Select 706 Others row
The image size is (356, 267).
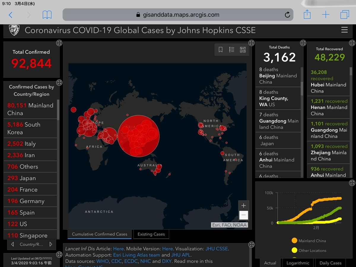pos(30,166)
